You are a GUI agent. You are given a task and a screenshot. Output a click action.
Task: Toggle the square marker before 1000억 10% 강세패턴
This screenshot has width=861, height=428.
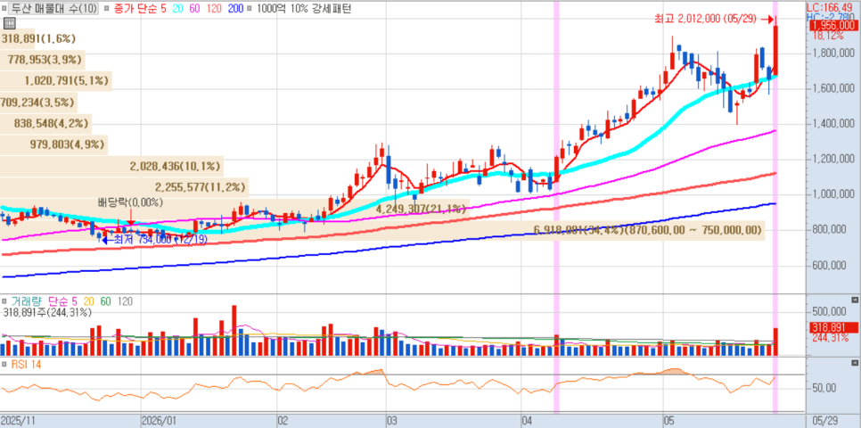tap(250, 8)
